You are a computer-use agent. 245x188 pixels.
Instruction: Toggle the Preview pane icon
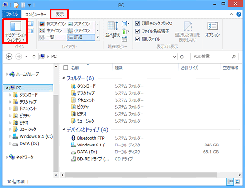tap(31, 23)
